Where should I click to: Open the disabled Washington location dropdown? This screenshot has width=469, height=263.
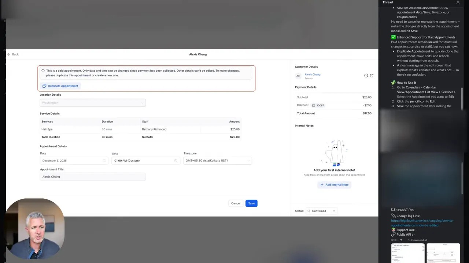coord(93,103)
